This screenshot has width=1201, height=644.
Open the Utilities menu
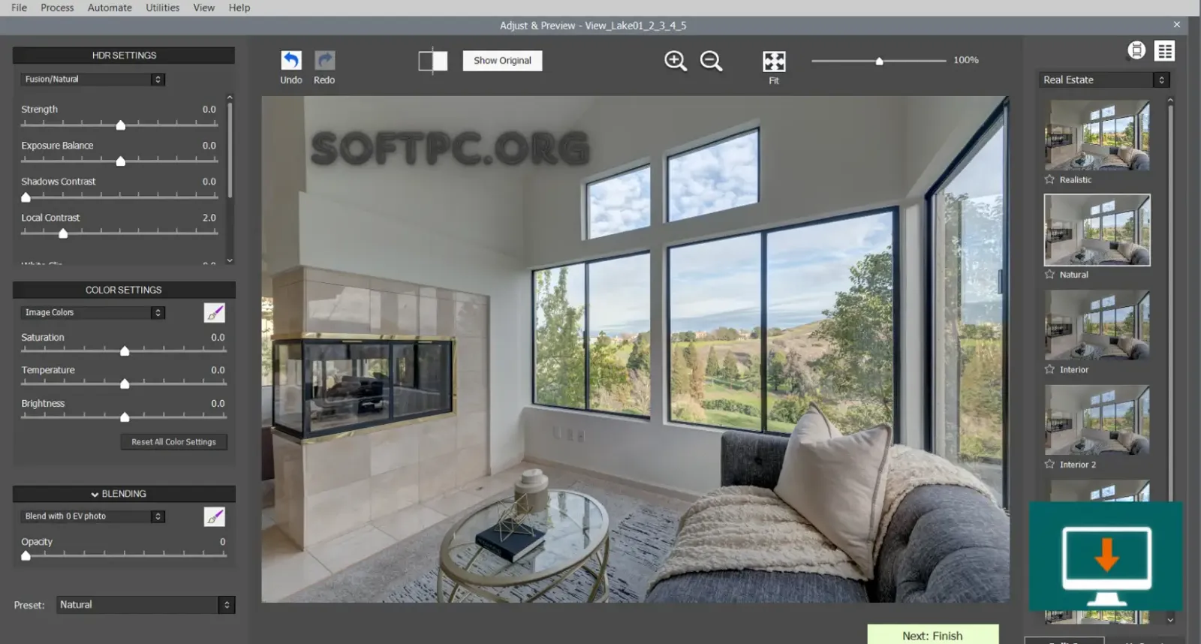point(162,8)
